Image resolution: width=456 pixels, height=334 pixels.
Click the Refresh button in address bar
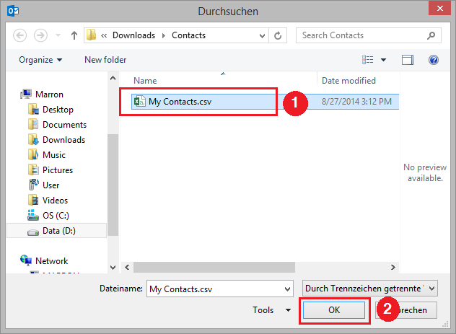click(279, 35)
